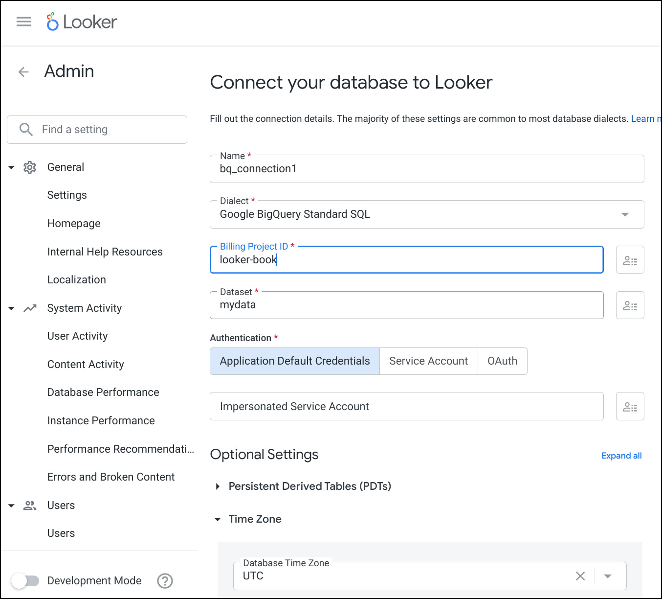The width and height of the screenshot is (662, 599).
Task: Click the search magnifier icon
Action: 26,129
